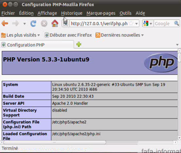Open a new tab with the green plus
181x153 pixels.
(x=79, y=44)
